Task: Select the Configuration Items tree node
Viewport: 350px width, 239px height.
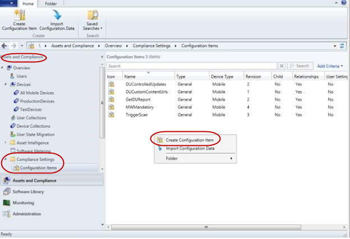Action: pyautogui.click(x=40, y=168)
